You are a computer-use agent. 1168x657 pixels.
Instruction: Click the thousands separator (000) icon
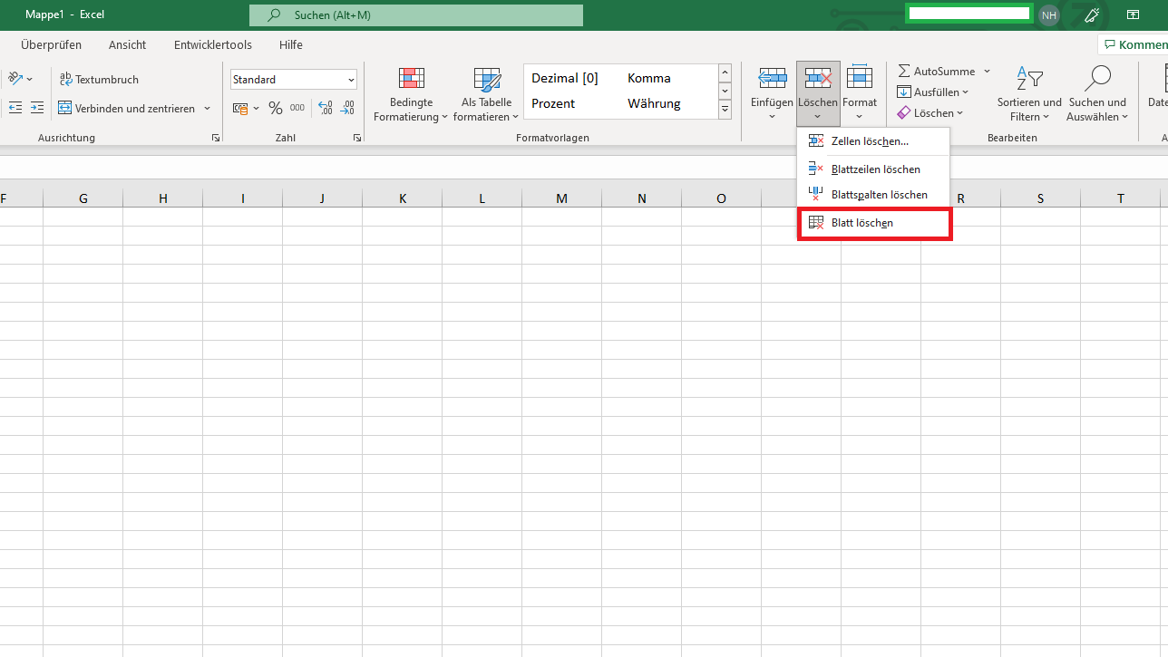pos(297,109)
